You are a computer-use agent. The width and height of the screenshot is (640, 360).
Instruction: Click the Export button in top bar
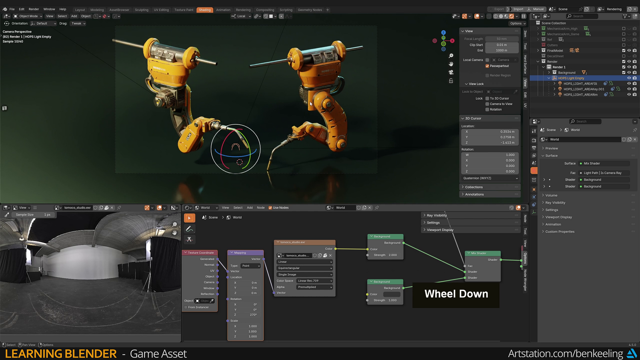(x=499, y=9)
